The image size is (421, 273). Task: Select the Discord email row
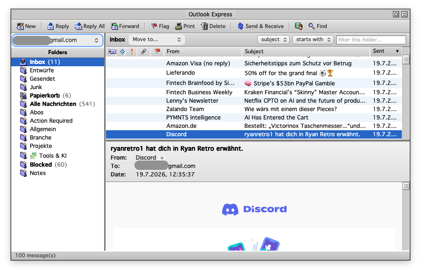[x=254, y=134]
